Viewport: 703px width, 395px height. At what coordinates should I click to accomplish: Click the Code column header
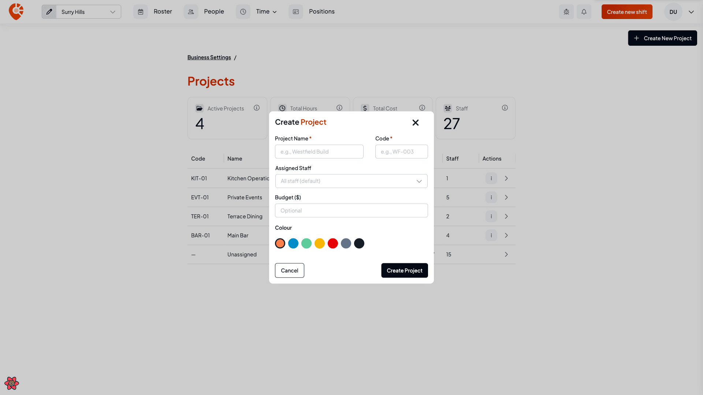(x=198, y=159)
